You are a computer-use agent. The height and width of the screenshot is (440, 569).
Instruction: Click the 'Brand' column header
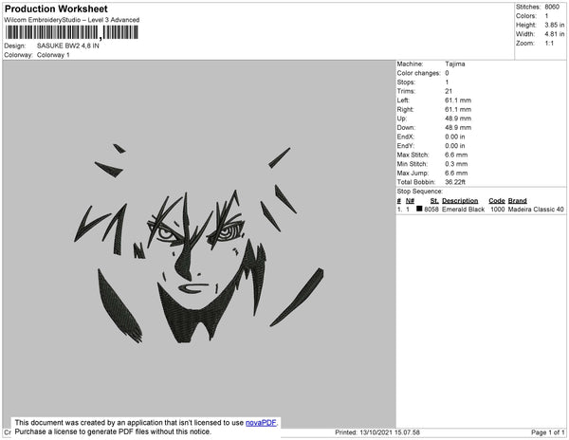coord(517,201)
